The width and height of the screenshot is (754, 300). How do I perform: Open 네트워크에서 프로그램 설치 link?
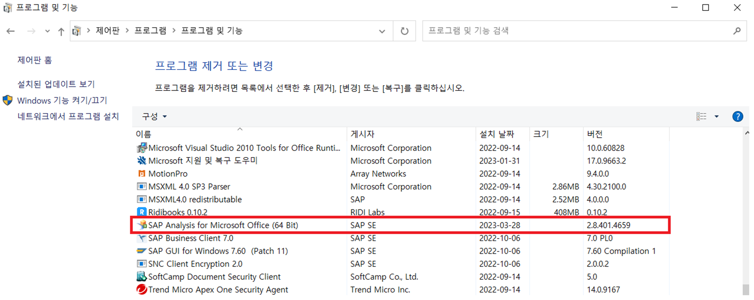tap(68, 116)
